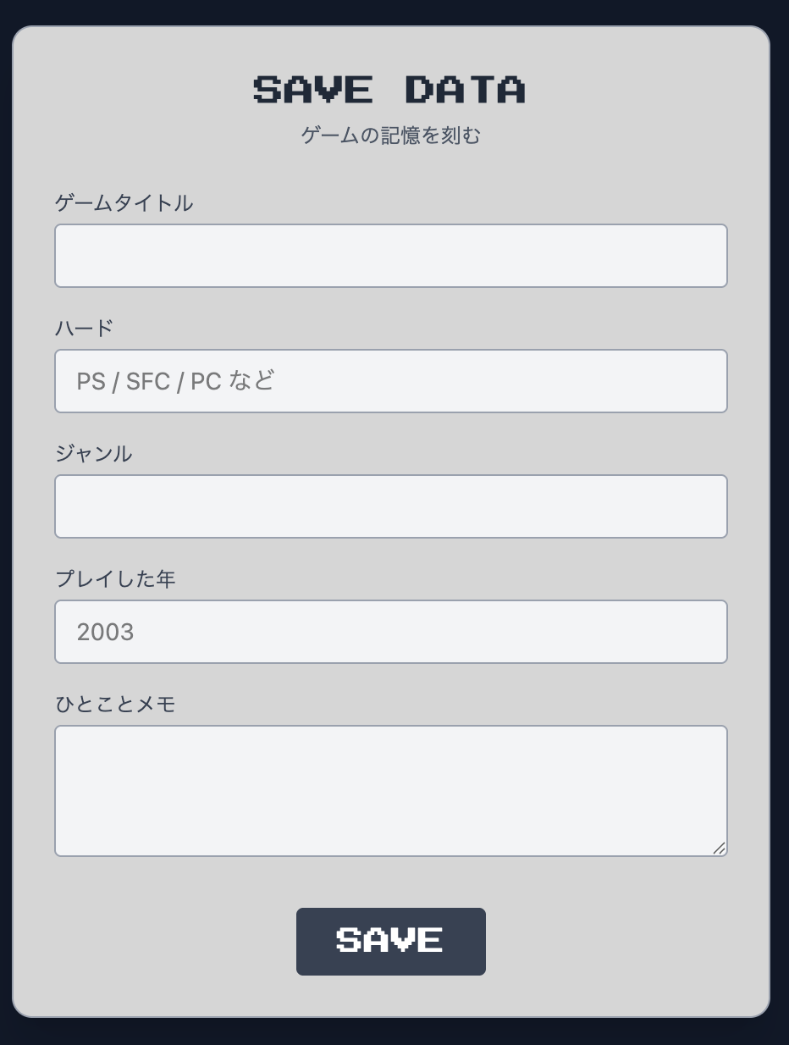Click the ゲームの記憶を刻む subtitle text

[390, 135]
